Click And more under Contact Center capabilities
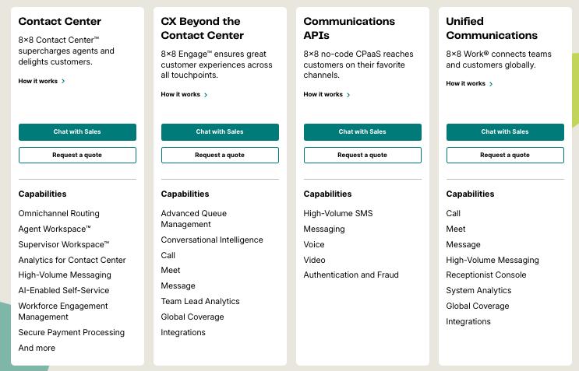Viewport: 579px width, 371px height. (x=37, y=348)
